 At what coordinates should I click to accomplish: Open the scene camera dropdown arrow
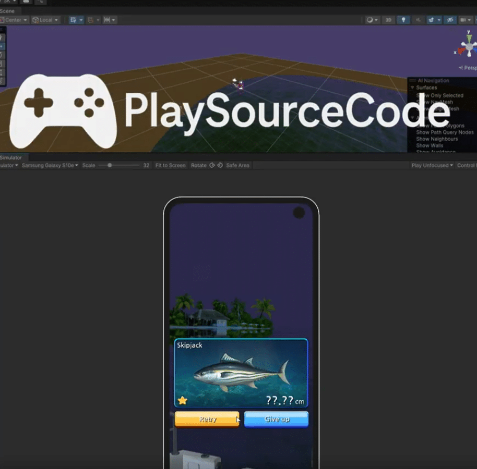point(469,20)
